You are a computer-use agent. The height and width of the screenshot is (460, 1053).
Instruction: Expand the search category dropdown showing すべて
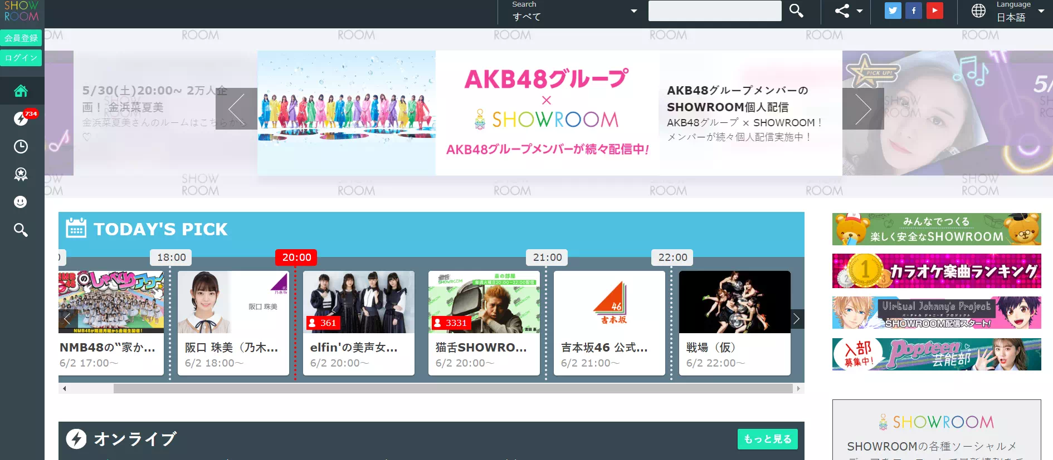point(574,12)
